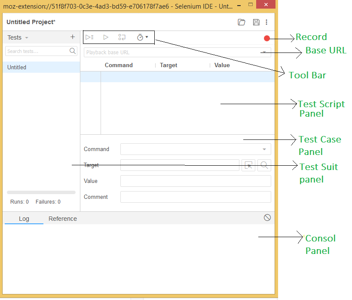Viewport: 352px width, 300px height.
Task: Run the current test
Action: tap(106, 37)
